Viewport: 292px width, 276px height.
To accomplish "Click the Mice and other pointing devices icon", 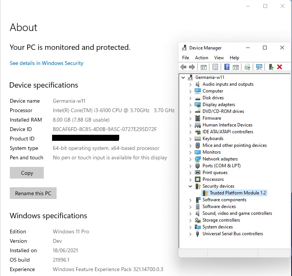I will tap(198, 145).
